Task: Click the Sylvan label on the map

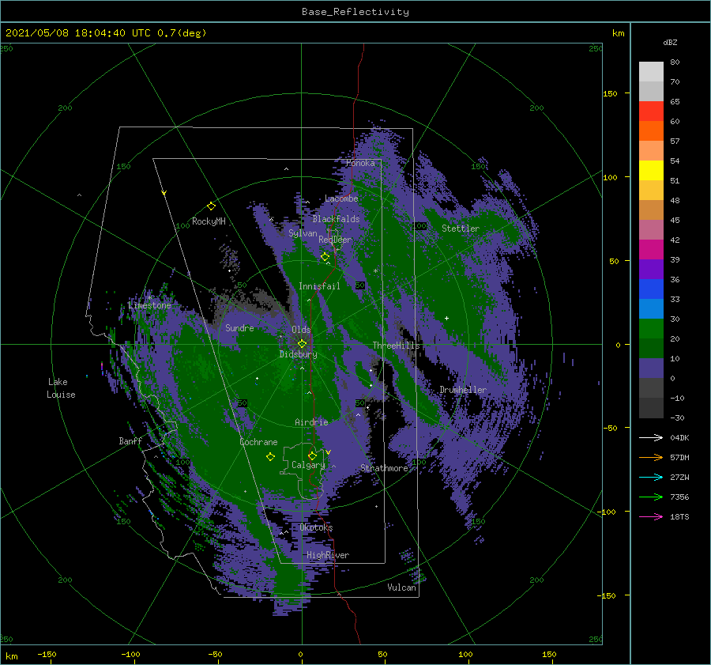Action: (x=303, y=233)
